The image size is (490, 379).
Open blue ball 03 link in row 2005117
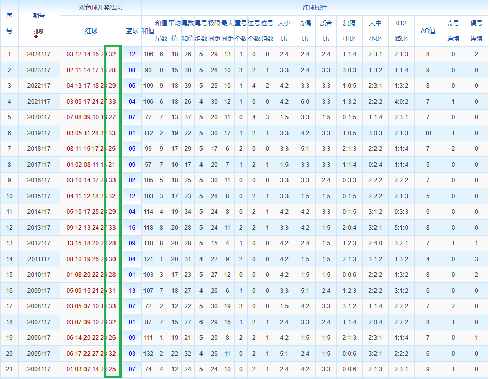[x=132, y=354]
